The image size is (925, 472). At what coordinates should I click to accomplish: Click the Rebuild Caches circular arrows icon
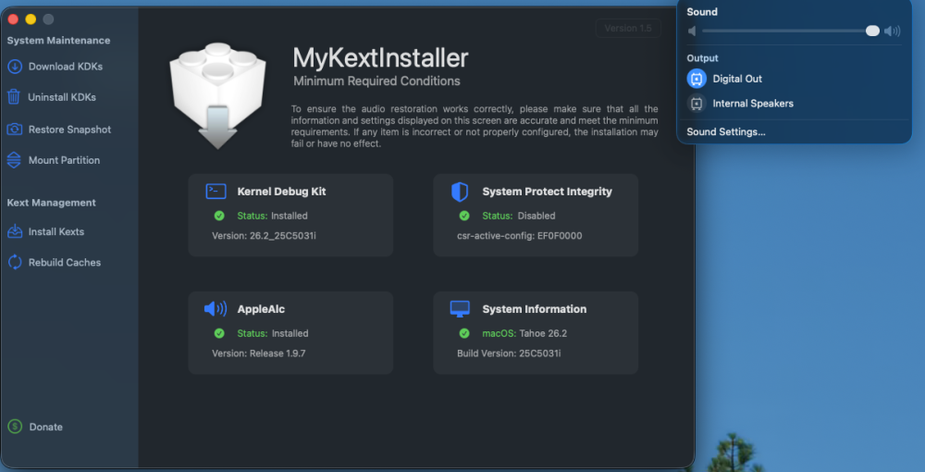tap(15, 262)
